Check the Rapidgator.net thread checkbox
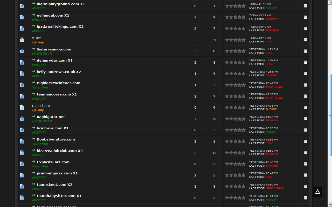Viewport: 332px width, 207px height. pos(305,119)
